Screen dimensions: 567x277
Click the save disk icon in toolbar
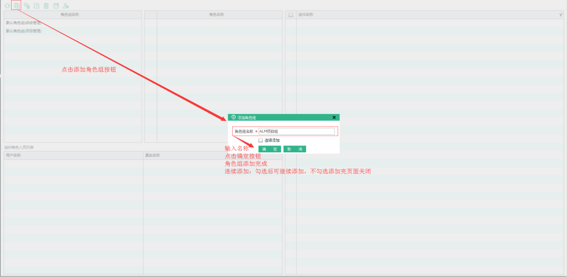[56, 6]
